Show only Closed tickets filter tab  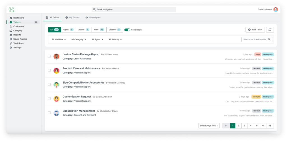click(x=115, y=30)
